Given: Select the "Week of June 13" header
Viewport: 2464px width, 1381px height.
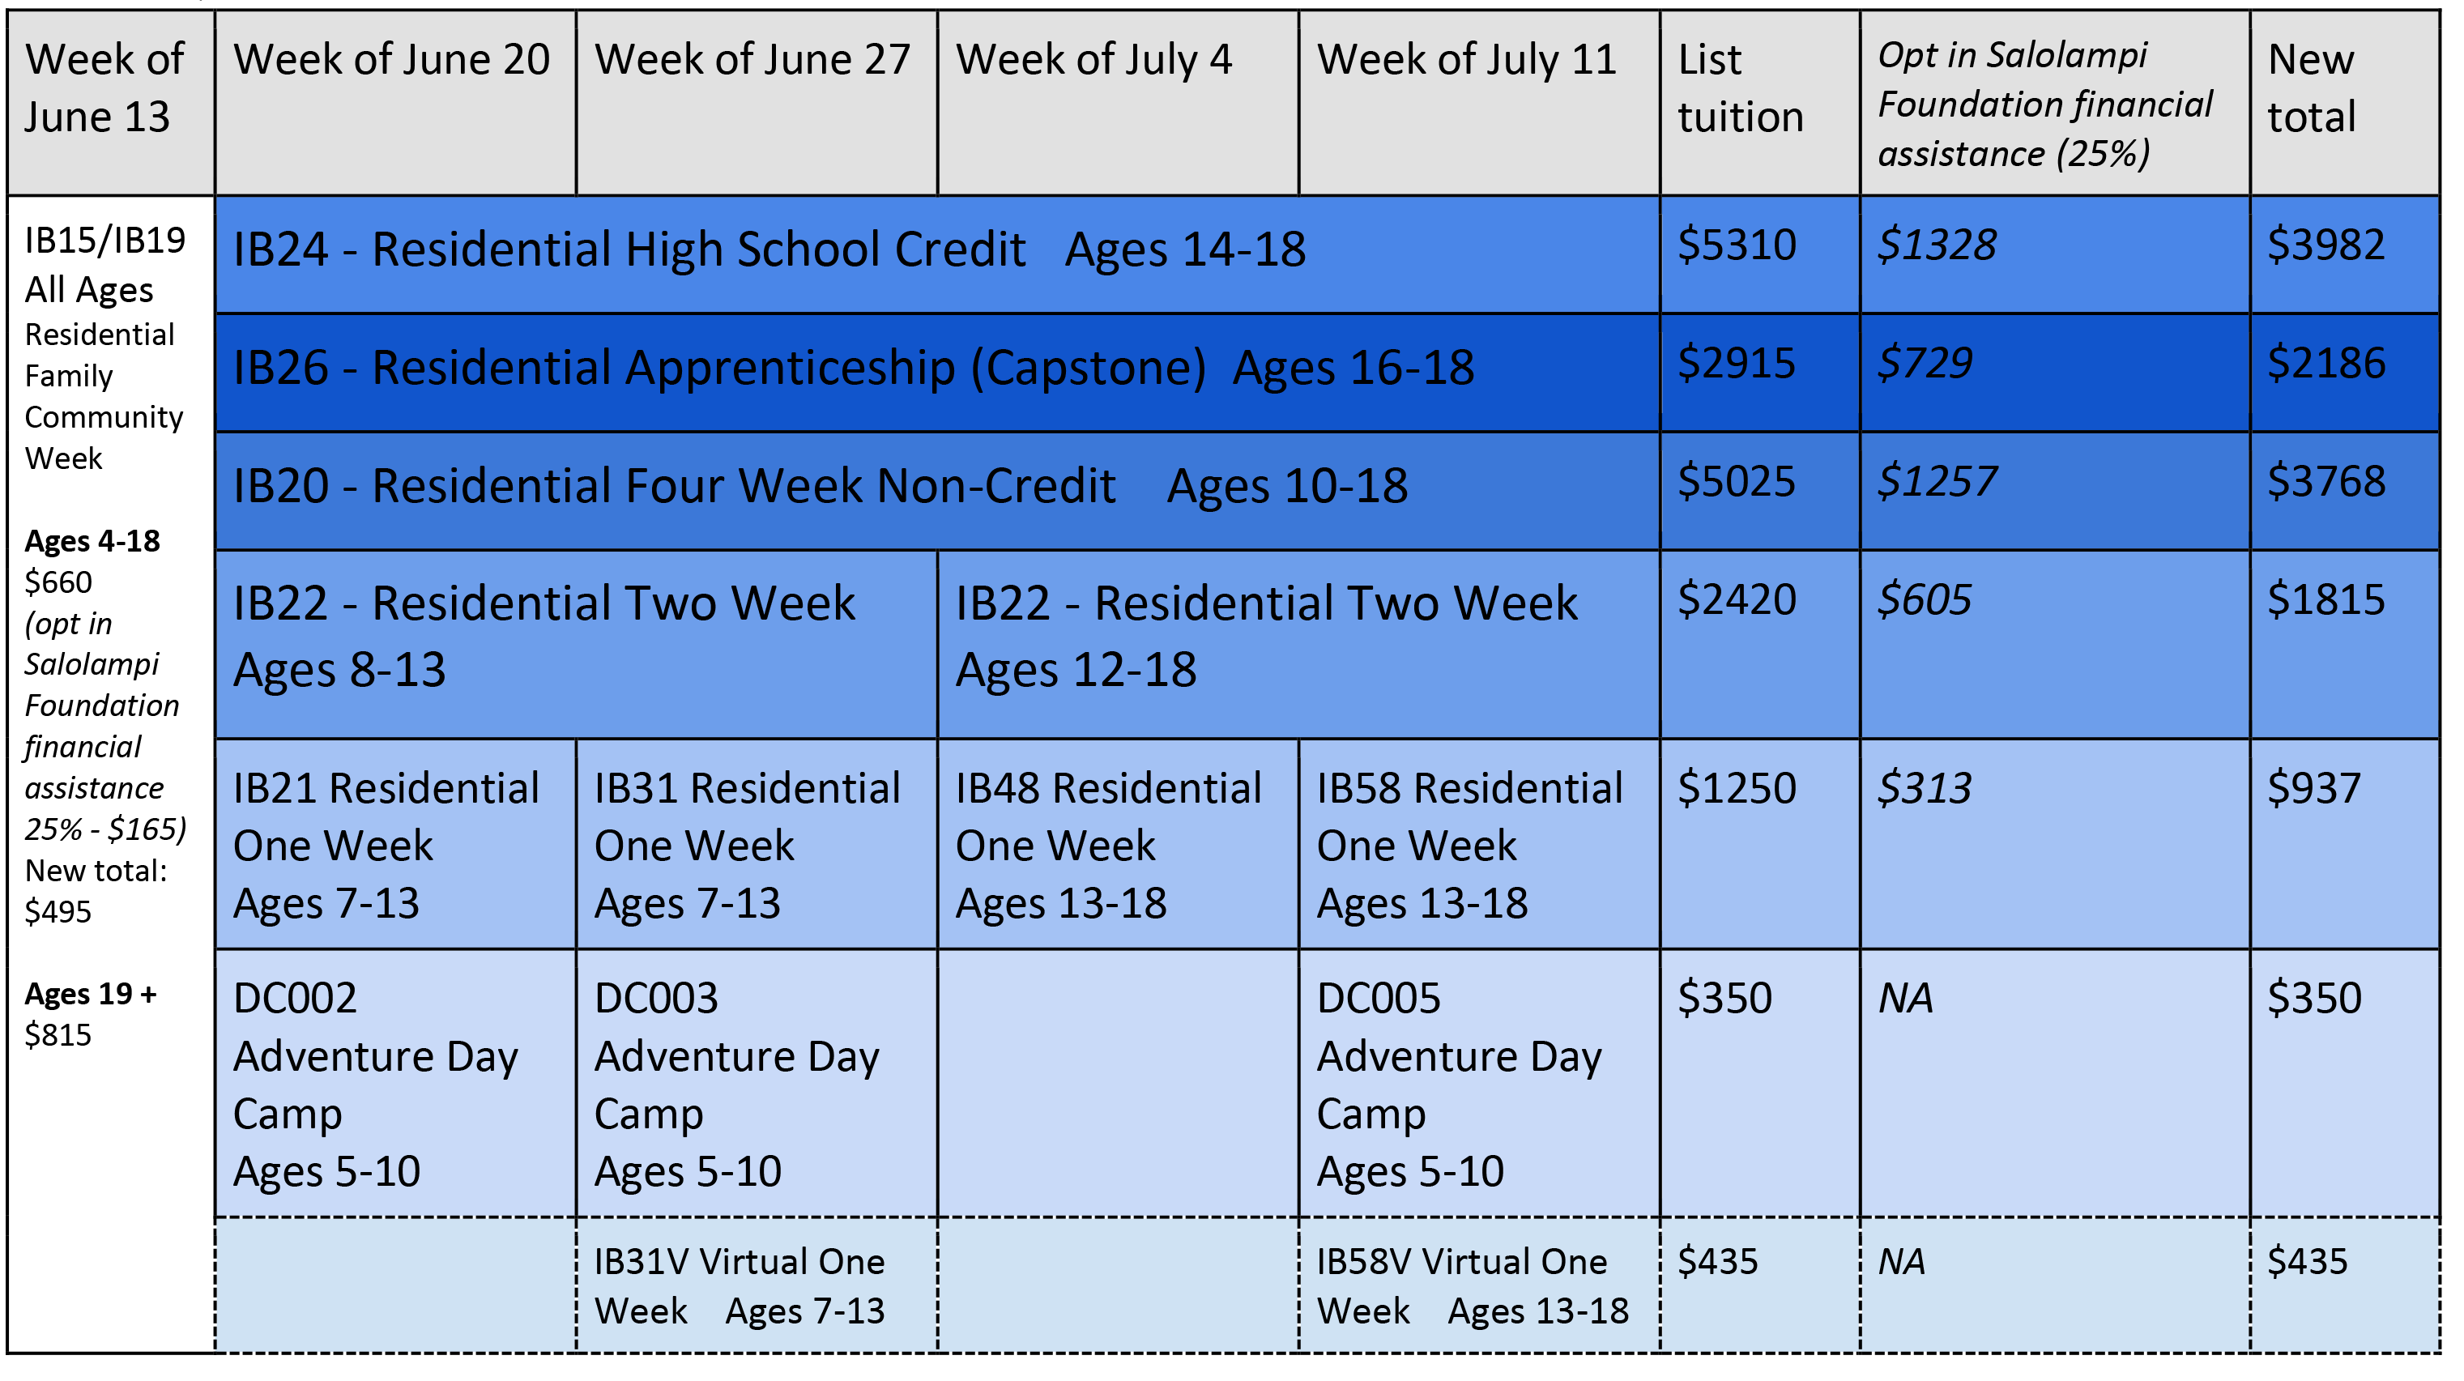Looking at the screenshot, I should (104, 89).
